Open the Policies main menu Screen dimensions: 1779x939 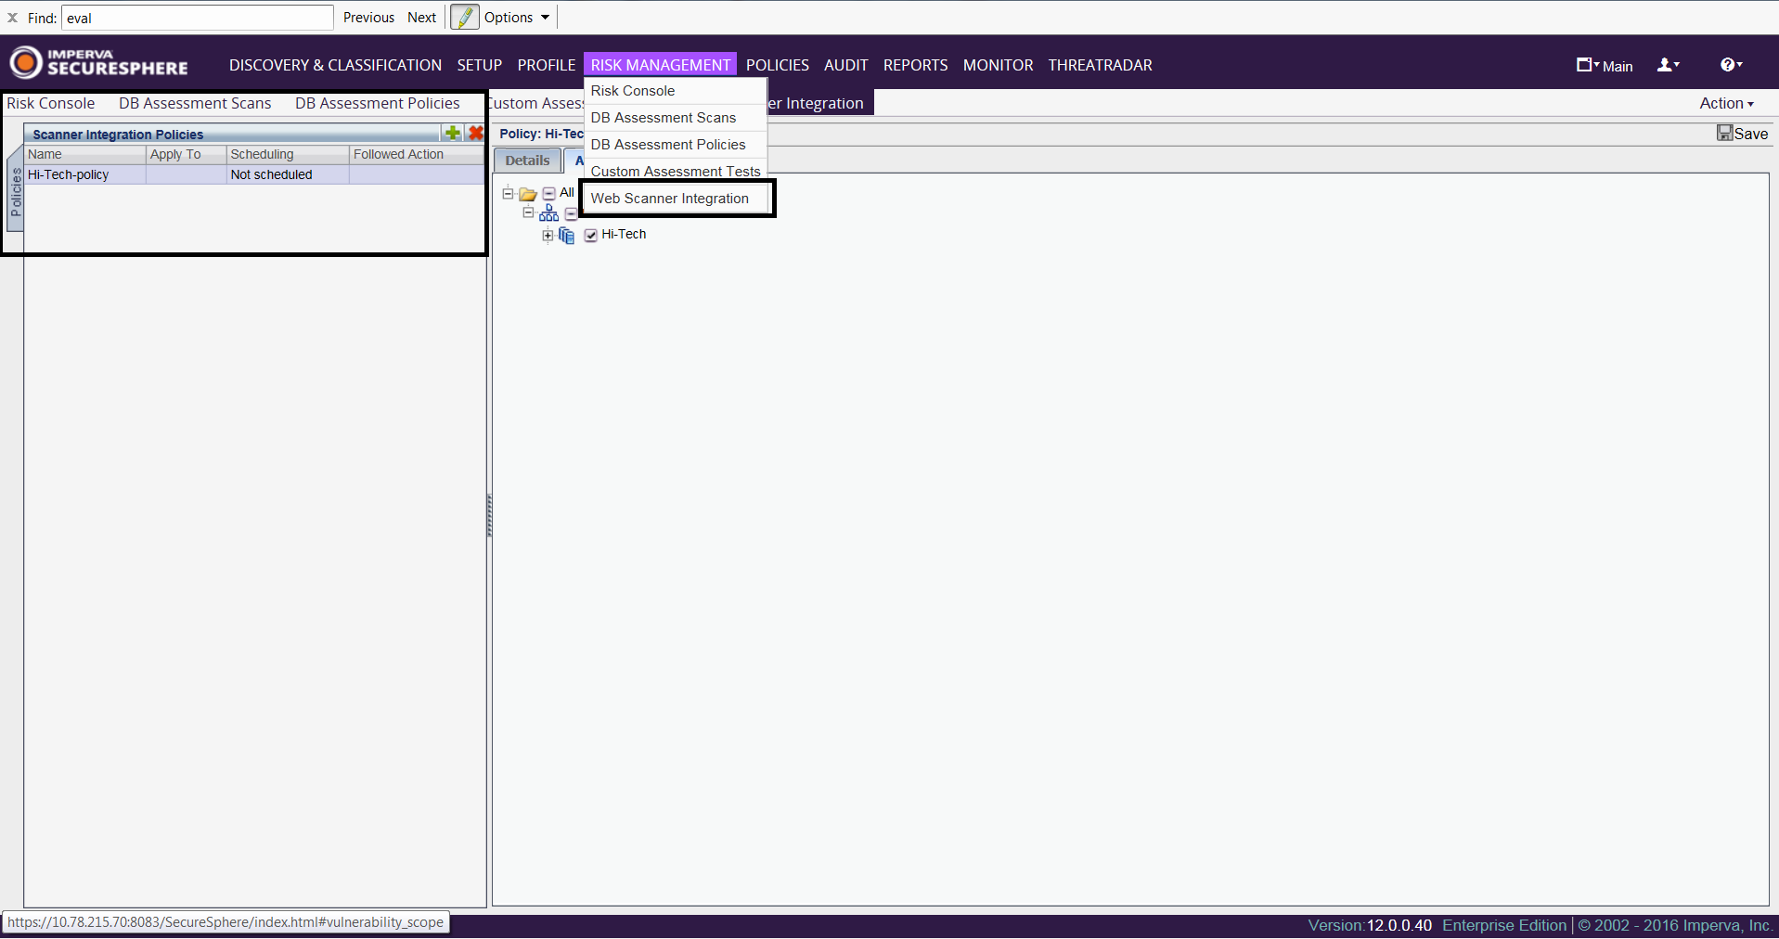[x=777, y=65]
